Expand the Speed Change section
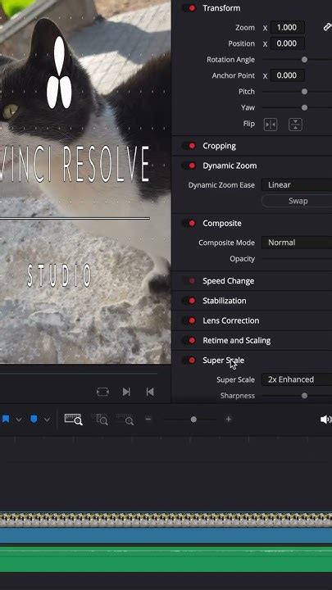 228,281
